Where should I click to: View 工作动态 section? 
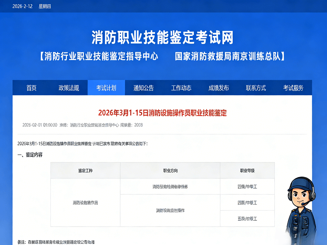click(x=181, y=88)
